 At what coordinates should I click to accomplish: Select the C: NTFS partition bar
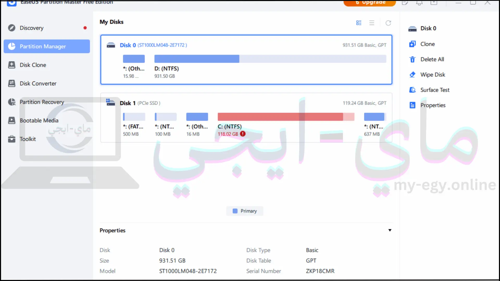pos(286,117)
